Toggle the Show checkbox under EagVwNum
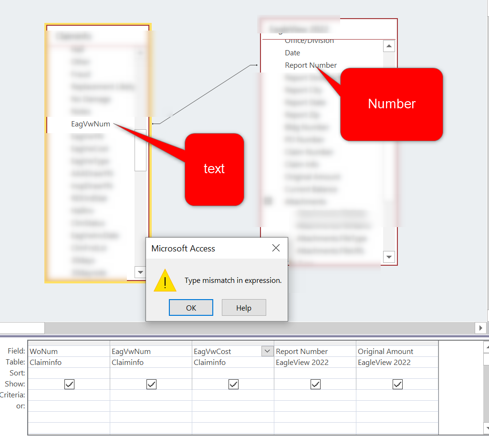489x437 pixels. click(151, 384)
